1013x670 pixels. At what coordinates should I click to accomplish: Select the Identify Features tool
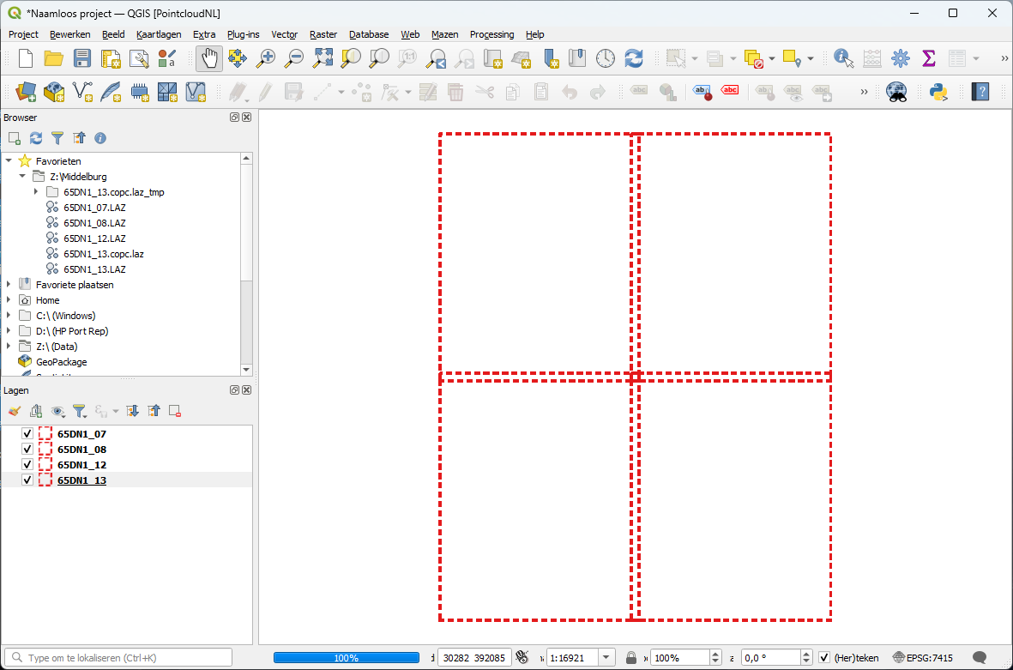point(842,57)
